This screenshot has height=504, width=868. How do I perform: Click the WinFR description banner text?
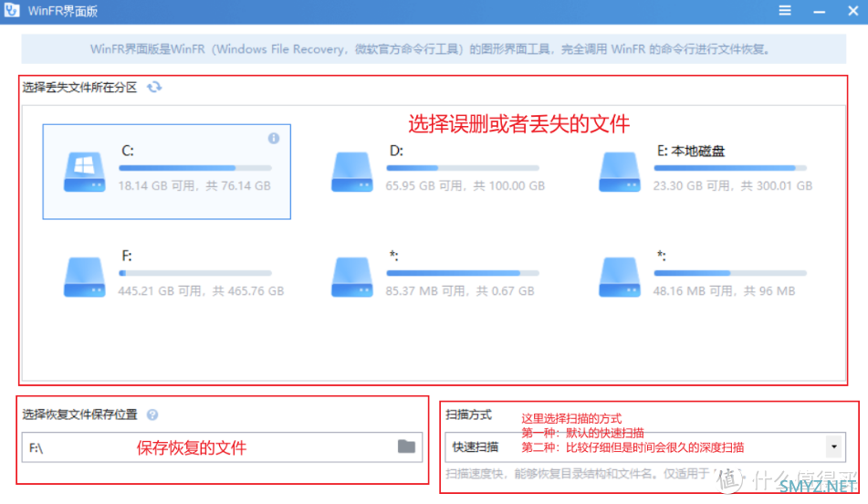pos(430,49)
